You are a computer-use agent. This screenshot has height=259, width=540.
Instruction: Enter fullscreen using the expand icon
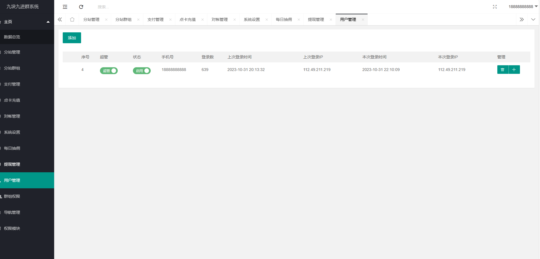point(495,7)
